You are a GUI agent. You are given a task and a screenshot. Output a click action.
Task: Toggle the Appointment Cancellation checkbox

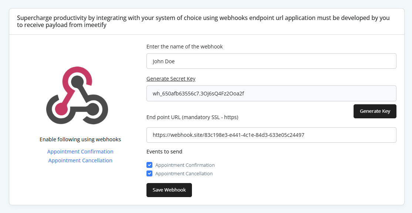[149, 173]
